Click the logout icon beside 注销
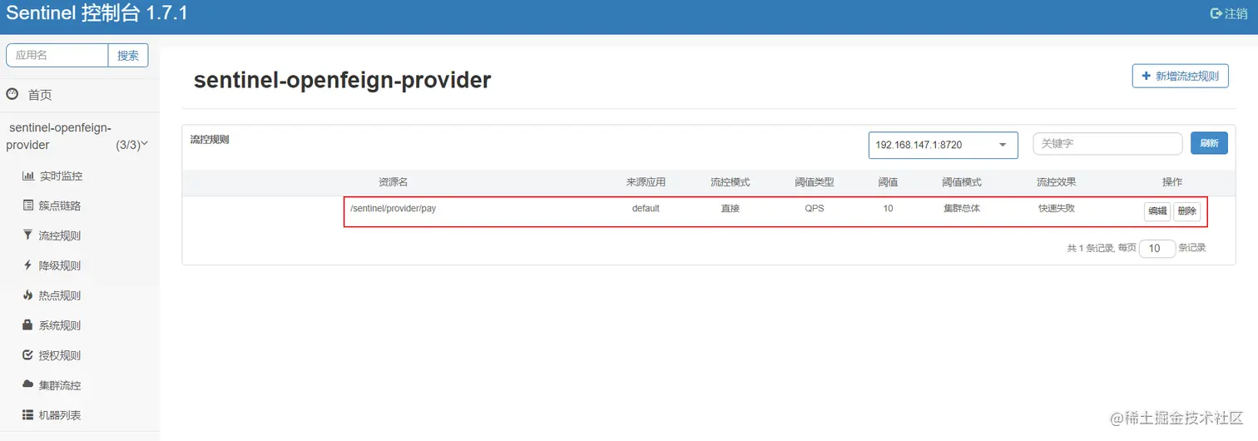This screenshot has height=441, width=1258. [x=1216, y=13]
